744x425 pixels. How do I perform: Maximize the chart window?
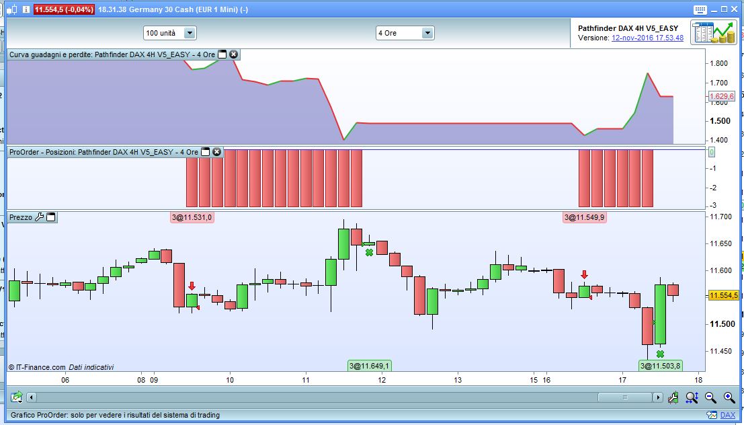pos(724,9)
